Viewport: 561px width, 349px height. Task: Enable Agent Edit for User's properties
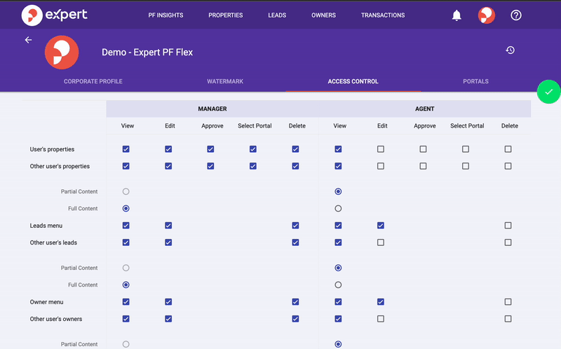[x=381, y=149]
